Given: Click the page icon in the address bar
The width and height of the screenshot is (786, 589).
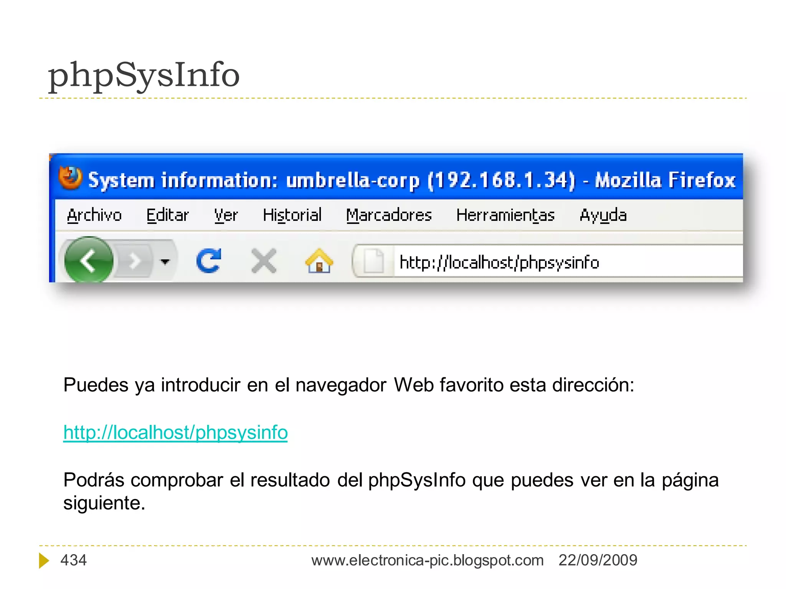Looking at the screenshot, I should (x=373, y=261).
